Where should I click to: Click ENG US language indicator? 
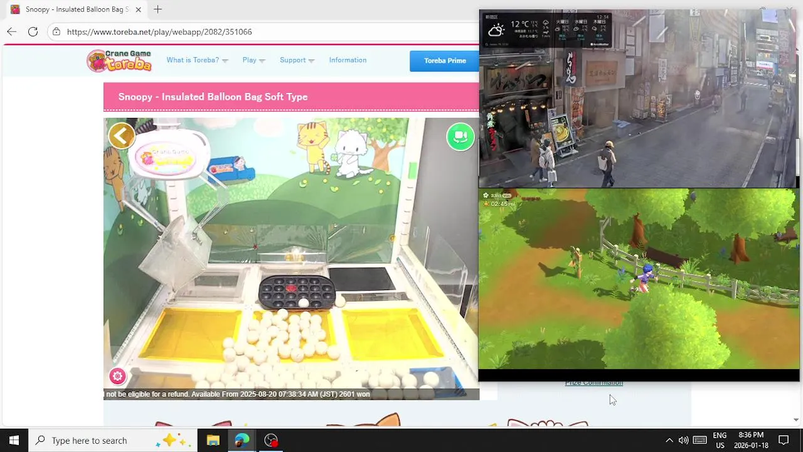pyautogui.click(x=720, y=440)
